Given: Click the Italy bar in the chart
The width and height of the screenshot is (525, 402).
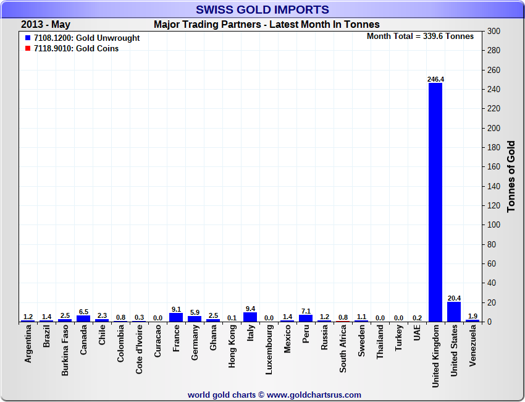Looking at the screenshot, I should (250, 317).
